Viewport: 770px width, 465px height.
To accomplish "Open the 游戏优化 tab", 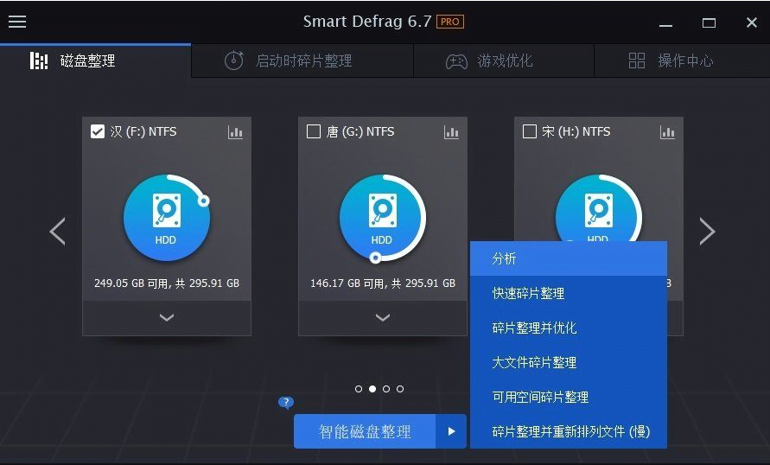I will tap(504, 61).
